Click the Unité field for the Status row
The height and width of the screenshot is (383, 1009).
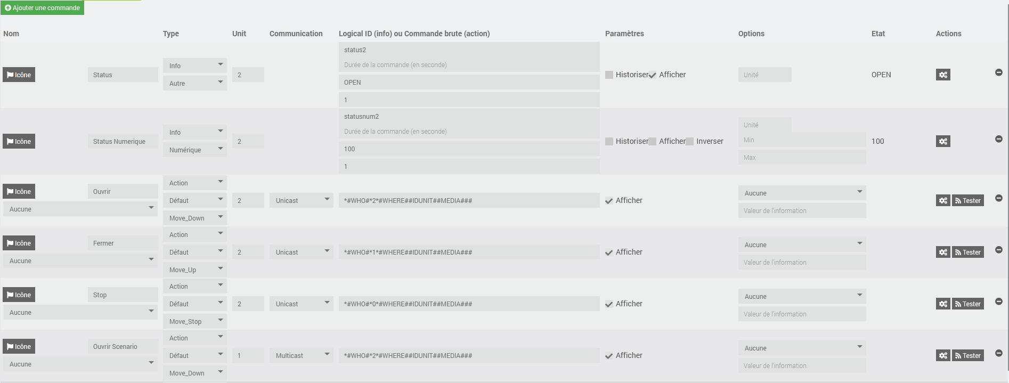[764, 75]
